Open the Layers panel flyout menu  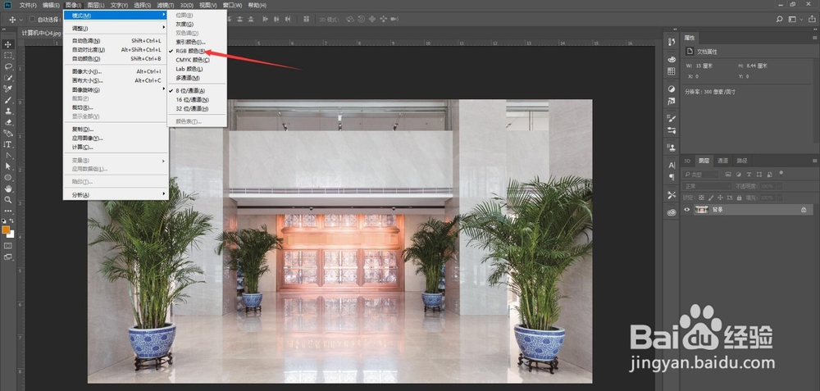(x=815, y=161)
